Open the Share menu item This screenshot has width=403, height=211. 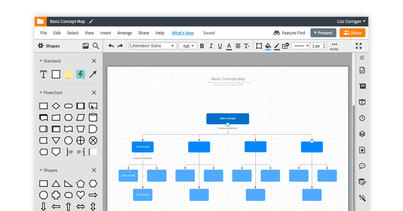click(144, 33)
